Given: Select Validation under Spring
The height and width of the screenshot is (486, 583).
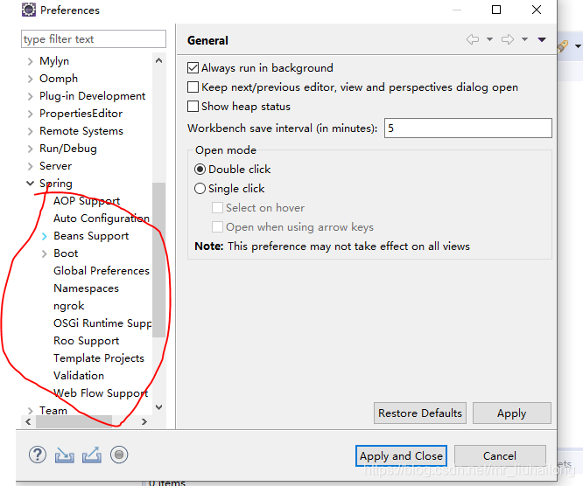Looking at the screenshot, I should tap(79, 376).
